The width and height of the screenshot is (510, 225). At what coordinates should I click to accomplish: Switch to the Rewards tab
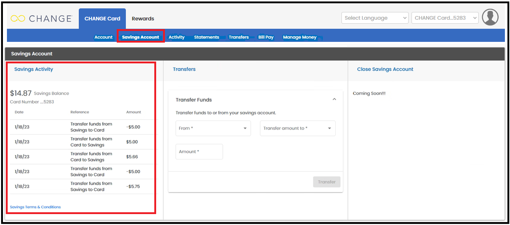(143, 19)
